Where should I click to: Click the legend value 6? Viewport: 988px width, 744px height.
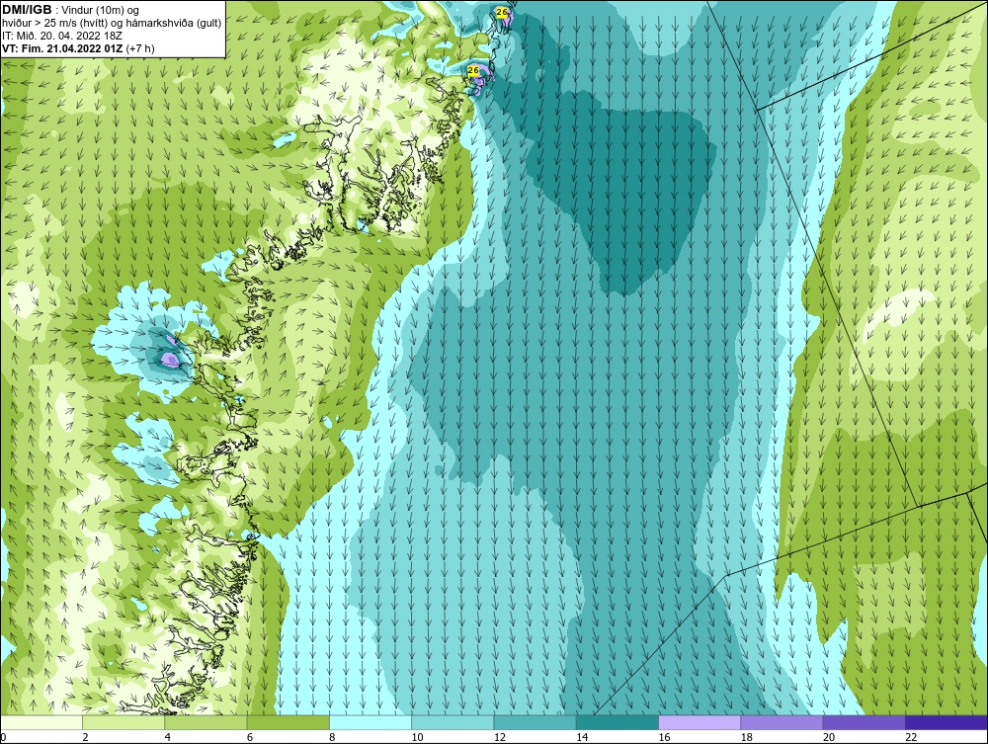point(250,738)
